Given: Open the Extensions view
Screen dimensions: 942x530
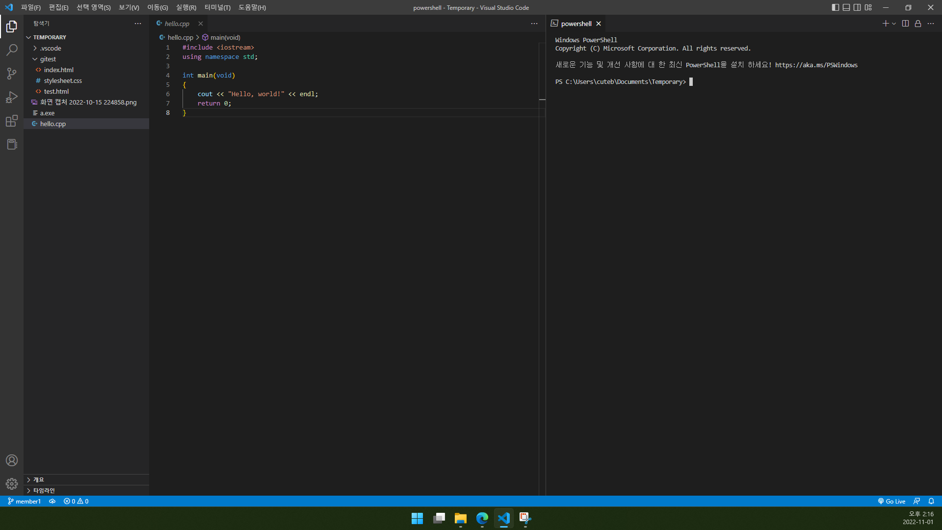Looking at the screenshot, I should [x=12, y=121].
